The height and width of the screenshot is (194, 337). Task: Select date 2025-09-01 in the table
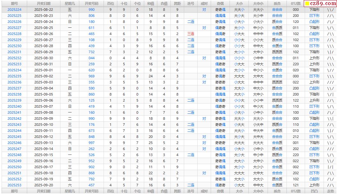coord(43,70)
